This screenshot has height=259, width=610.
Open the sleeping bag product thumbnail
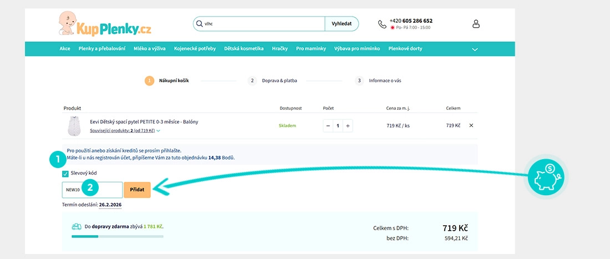74,126
